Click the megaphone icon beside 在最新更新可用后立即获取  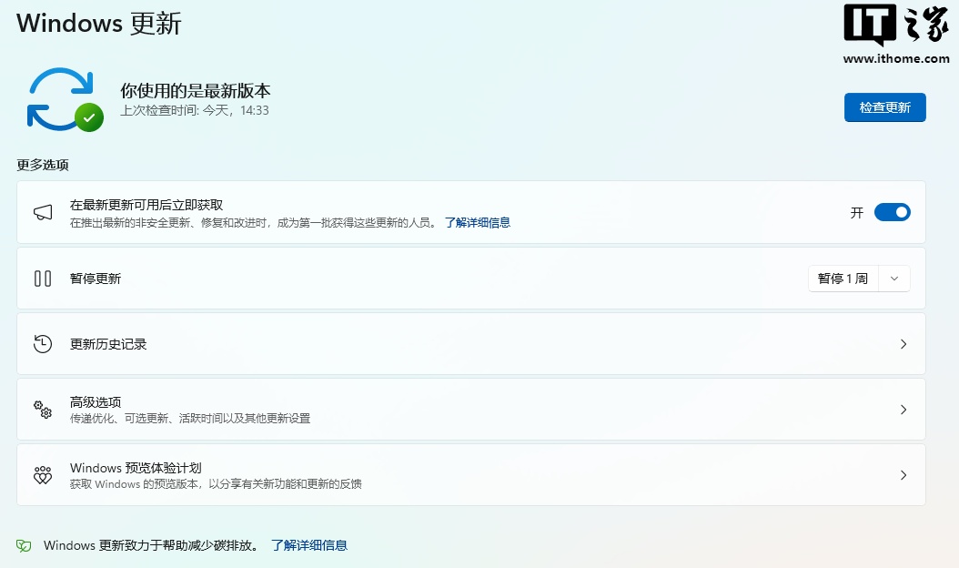43,212
